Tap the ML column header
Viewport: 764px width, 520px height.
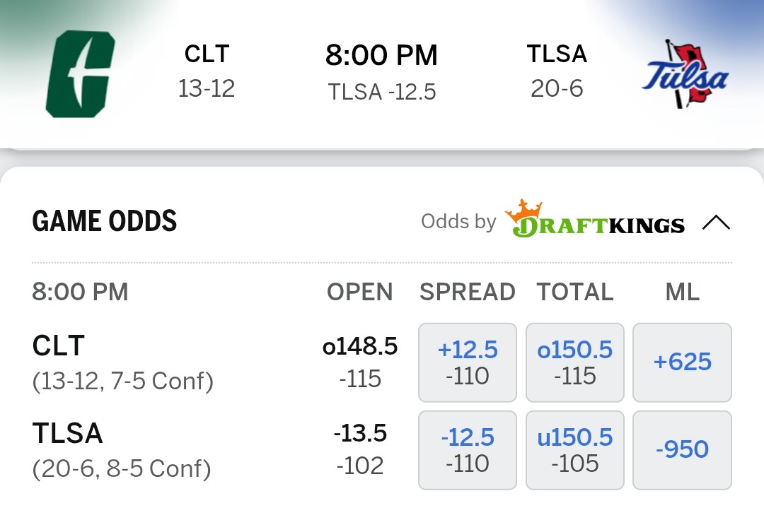(x=682, y=292)
